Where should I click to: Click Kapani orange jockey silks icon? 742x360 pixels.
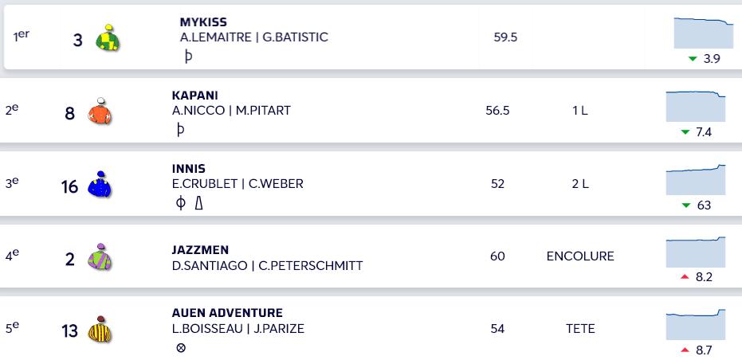coord(100,112)
